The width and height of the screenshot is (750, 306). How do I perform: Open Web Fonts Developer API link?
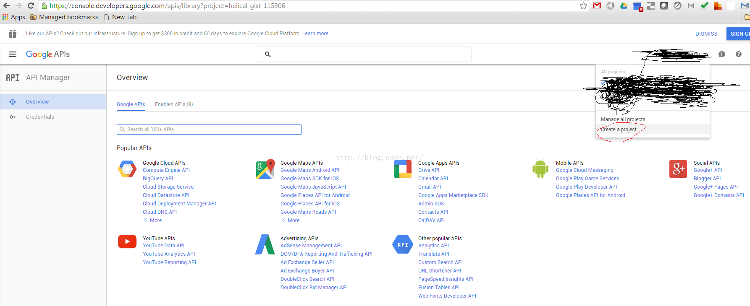click(447, 296)
